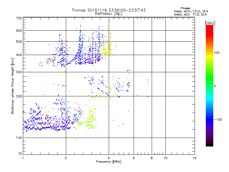Click the x-axis "1" tick label

coord(23,158)
